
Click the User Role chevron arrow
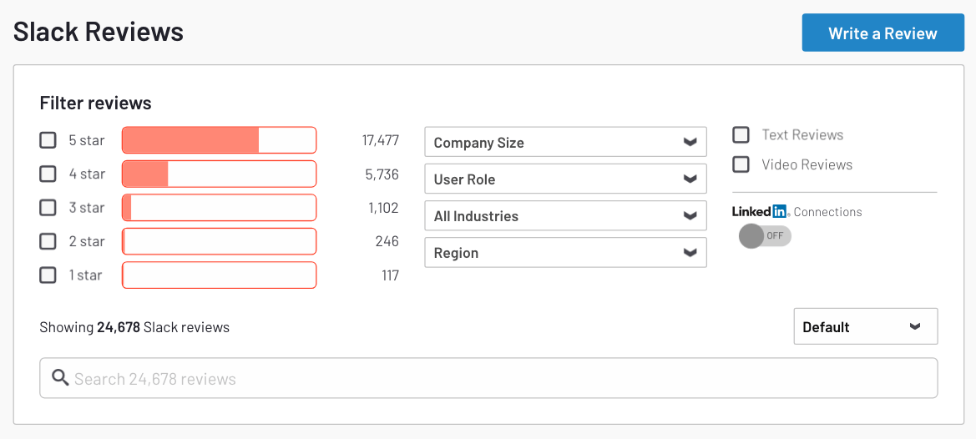(x=689, y=179)
